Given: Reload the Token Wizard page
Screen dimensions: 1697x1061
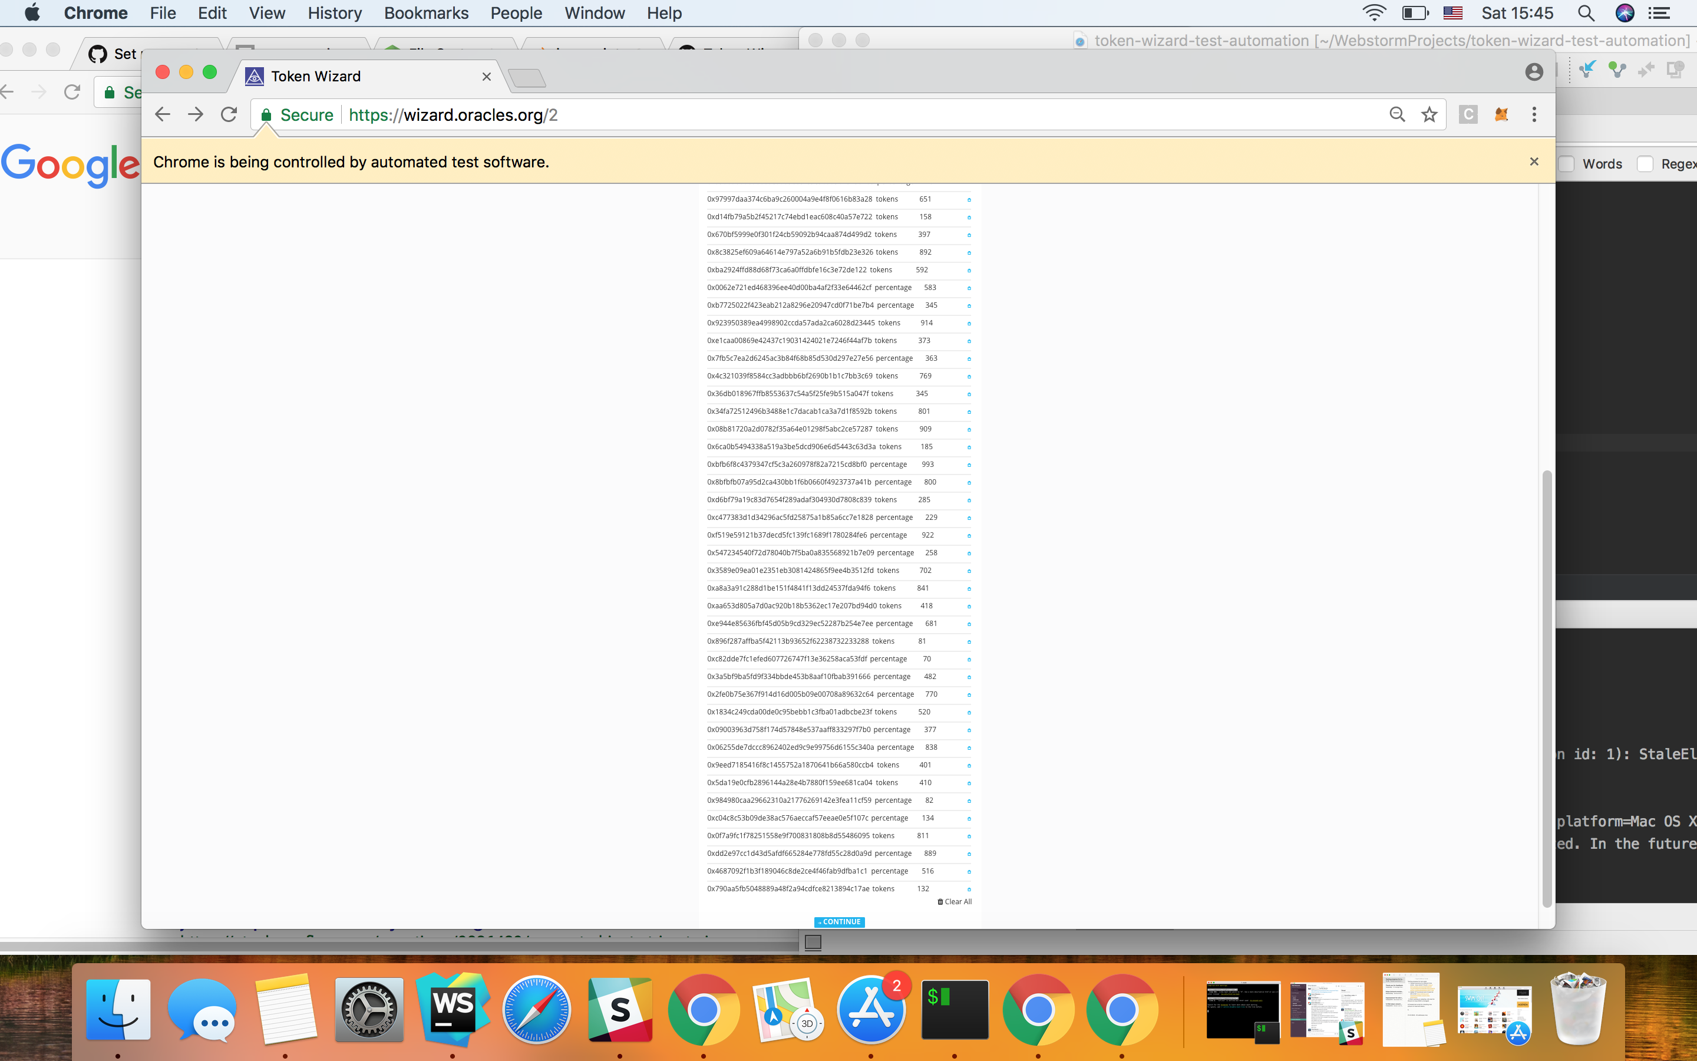Looking at the screenshot, I should pos(229,114).
